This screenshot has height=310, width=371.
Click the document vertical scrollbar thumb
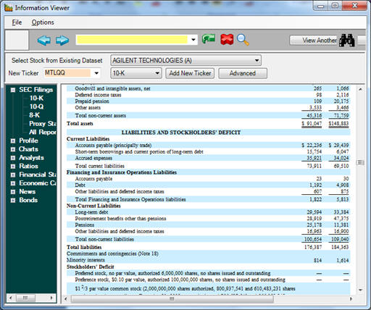tap(360, 162)
